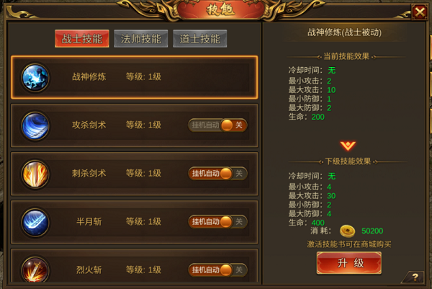Close the 技能 skills window
The image size is (432, 289).
420,12
